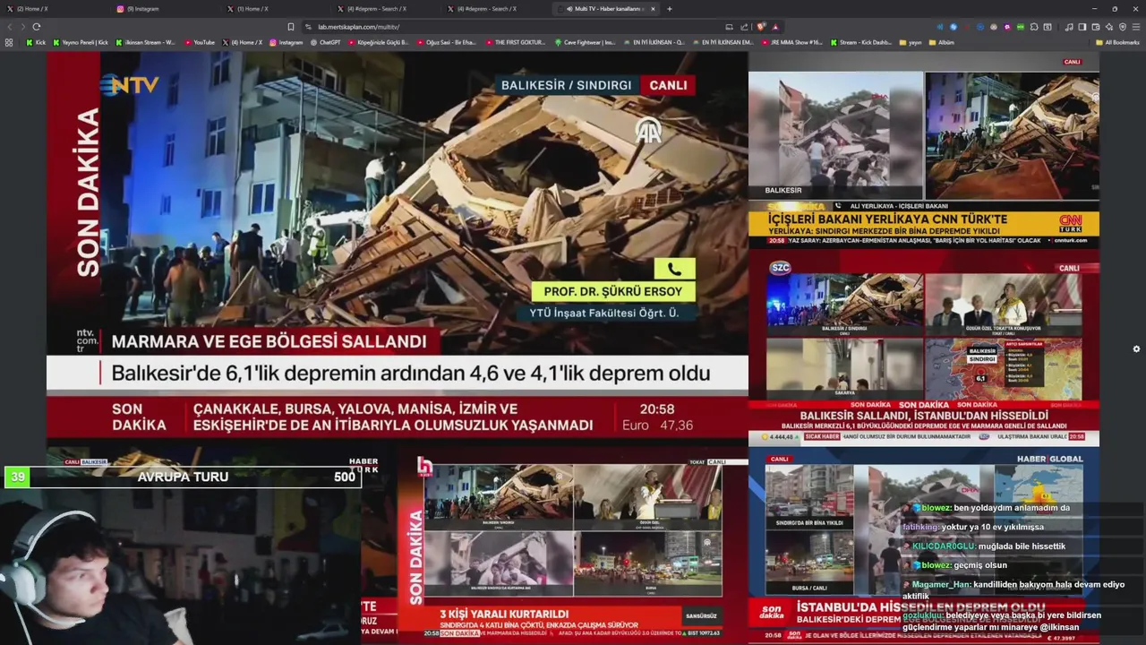Open the puzzle-piece Extensions icon
This screenshot has height=645, width=1146.
(x=1034, y=27)
